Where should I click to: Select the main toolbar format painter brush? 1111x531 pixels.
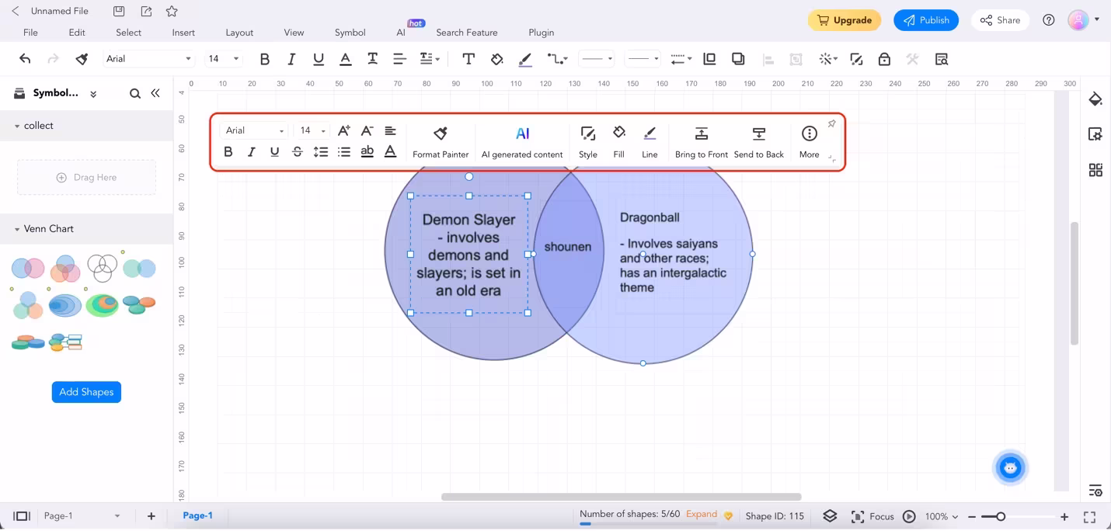coord(82,59)
